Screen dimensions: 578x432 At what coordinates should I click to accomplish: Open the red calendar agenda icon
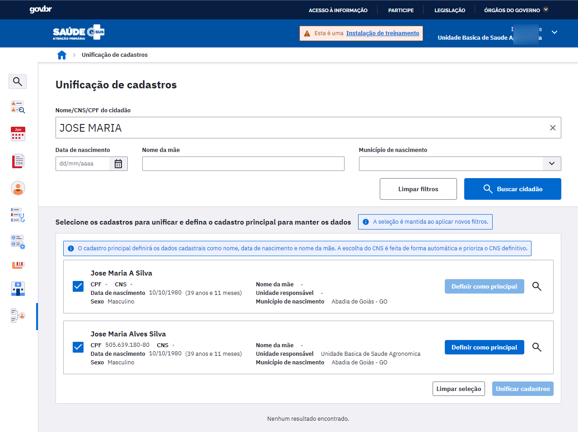point(18,134)
